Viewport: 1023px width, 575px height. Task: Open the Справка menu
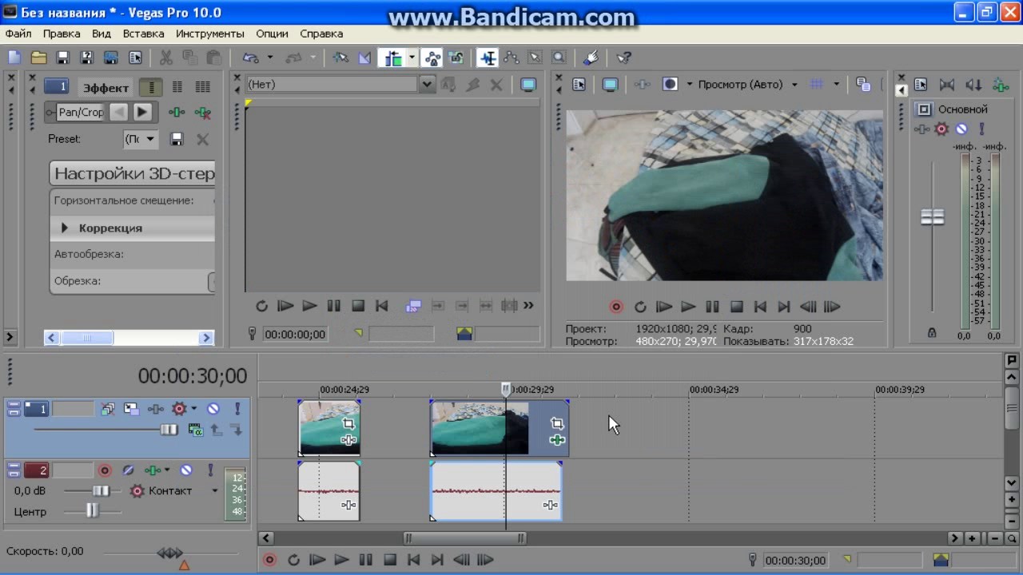coord(321,34)
